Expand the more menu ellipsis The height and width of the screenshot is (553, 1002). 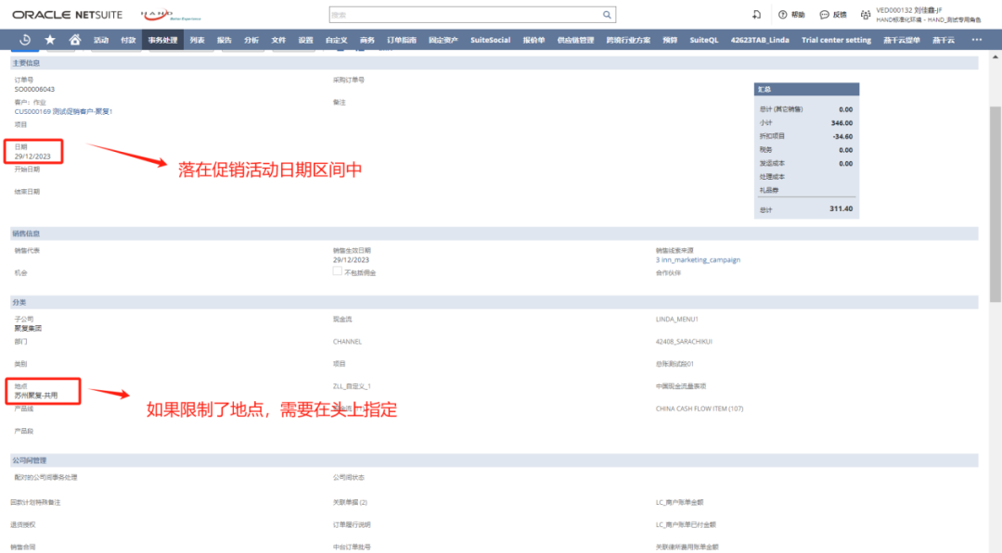(976, 40)
